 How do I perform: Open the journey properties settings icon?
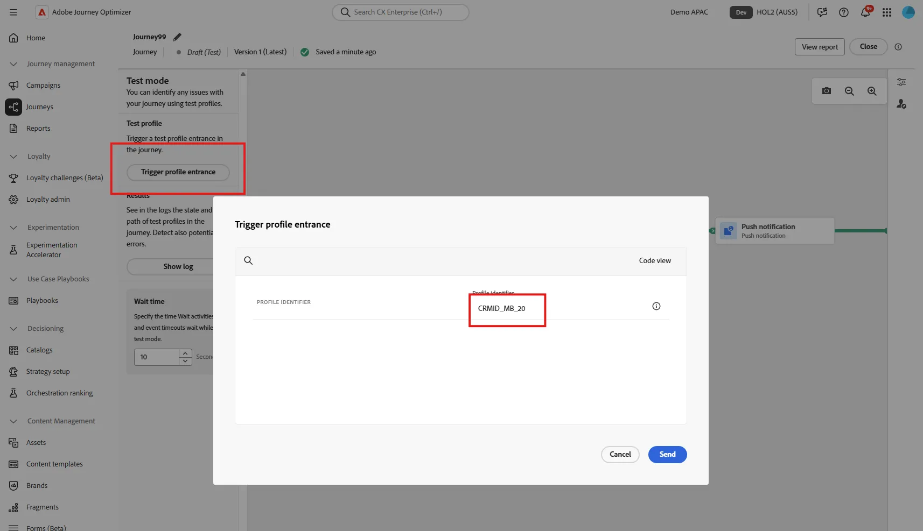(901, 82)
